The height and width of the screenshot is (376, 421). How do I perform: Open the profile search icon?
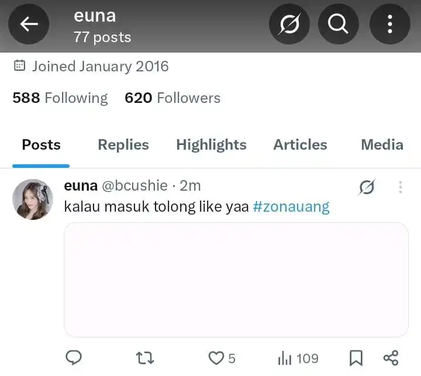pos(338,25)
